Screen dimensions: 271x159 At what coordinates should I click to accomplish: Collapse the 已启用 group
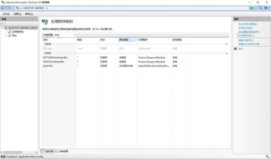point(226,53)
